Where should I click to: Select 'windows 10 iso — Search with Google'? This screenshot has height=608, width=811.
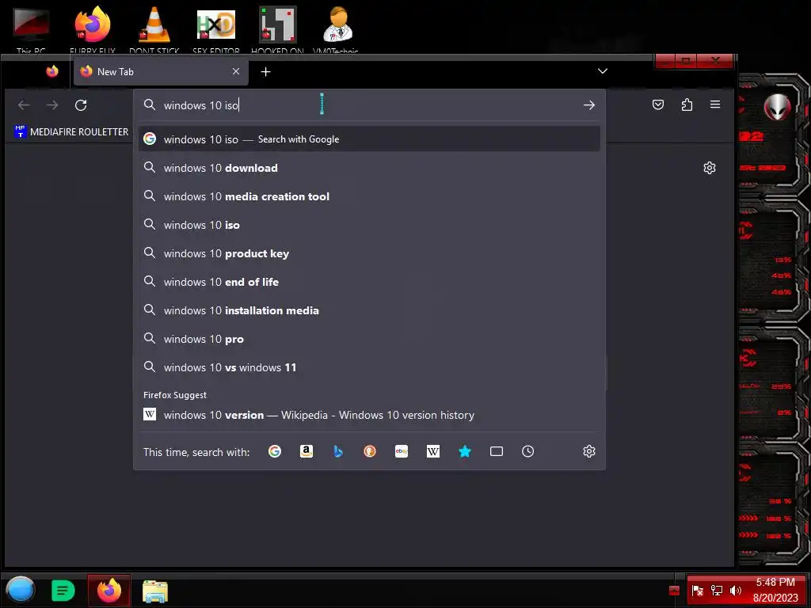[369, 139]
